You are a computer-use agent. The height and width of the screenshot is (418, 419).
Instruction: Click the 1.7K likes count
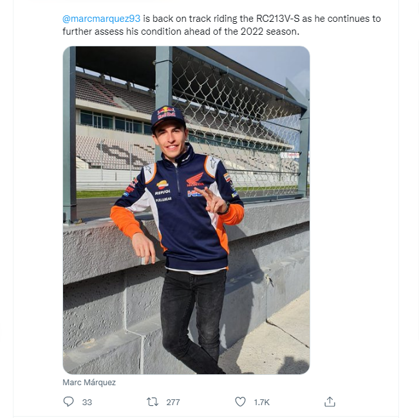(x=261, y=403)
